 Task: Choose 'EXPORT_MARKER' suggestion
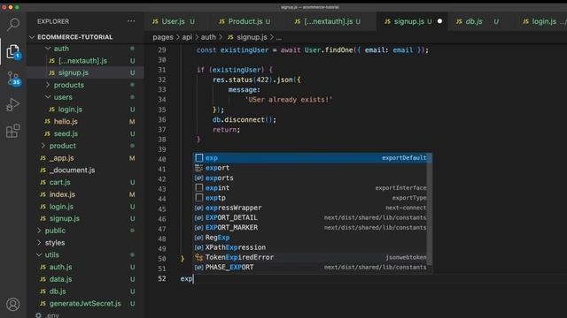coord(310,228)
